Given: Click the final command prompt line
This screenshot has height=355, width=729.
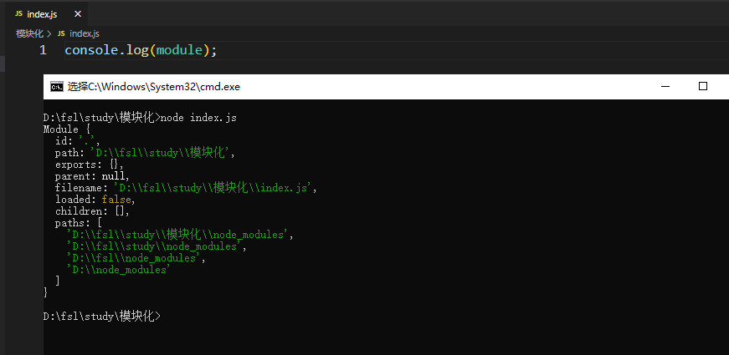Looking at the screenshot, I should pyautogui.click(x=102, y=316).
